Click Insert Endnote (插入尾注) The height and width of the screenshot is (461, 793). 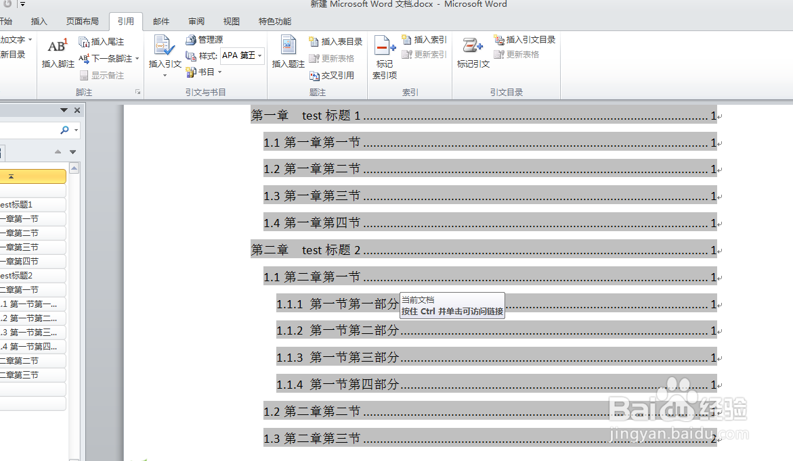[102, 41]
